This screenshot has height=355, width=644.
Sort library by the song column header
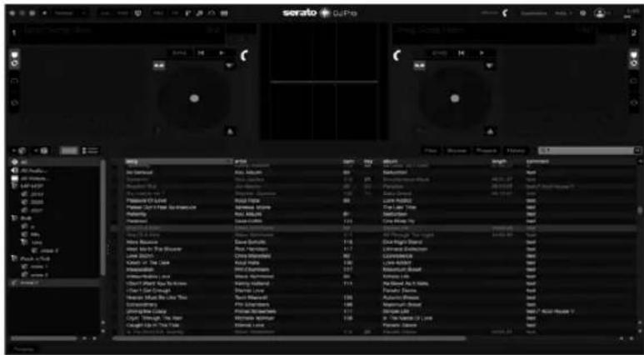coord(178,161)
